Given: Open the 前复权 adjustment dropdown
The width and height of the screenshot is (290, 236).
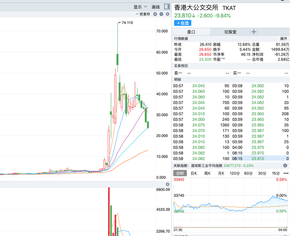Looking at the screenshot, I should [x=143, y=14].
